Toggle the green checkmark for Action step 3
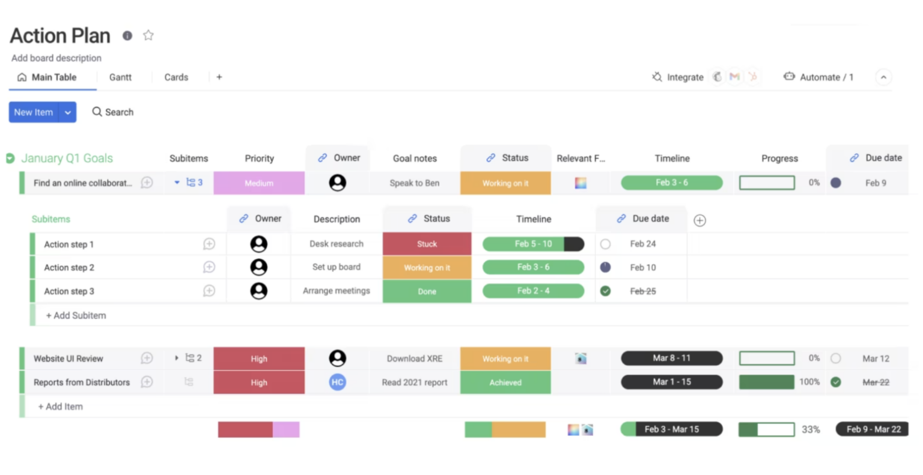Screen dimensions: 923x475 pos(605,291)
